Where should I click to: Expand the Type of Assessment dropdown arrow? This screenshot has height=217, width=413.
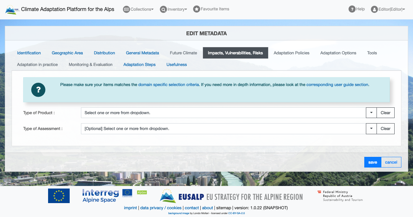click(371, 129)
